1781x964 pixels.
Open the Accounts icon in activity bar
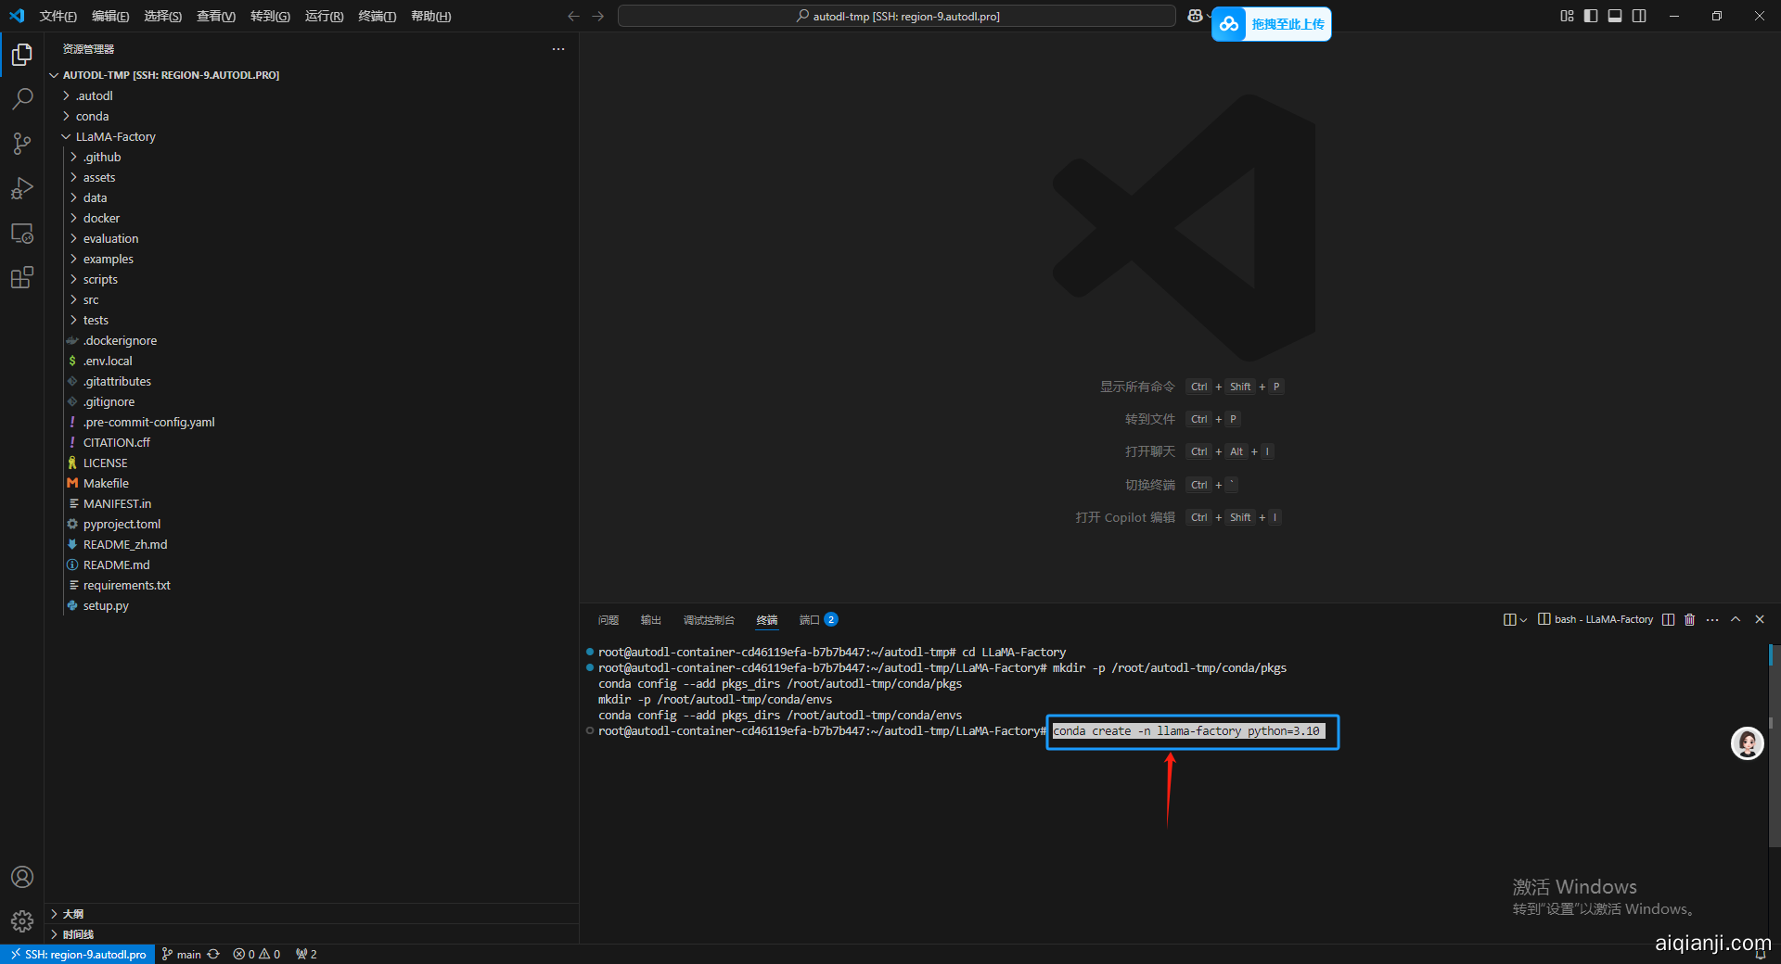tap(22, 877)
